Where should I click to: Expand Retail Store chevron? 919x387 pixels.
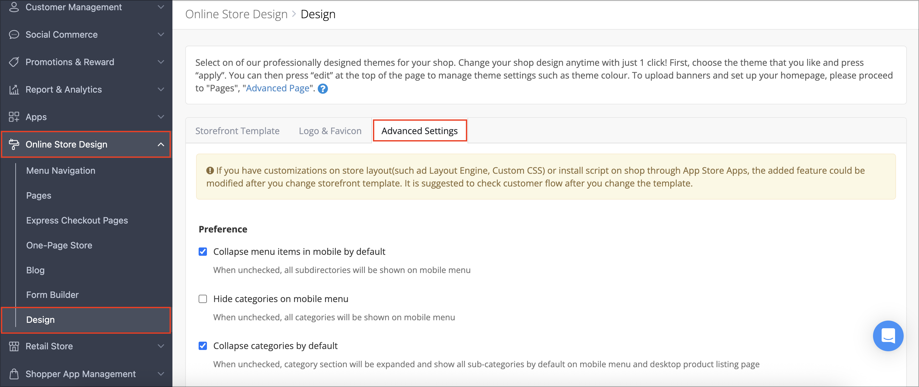point(161,346)
